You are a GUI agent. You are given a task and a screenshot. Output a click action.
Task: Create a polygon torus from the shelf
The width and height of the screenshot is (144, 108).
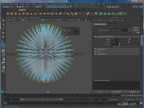28,14
